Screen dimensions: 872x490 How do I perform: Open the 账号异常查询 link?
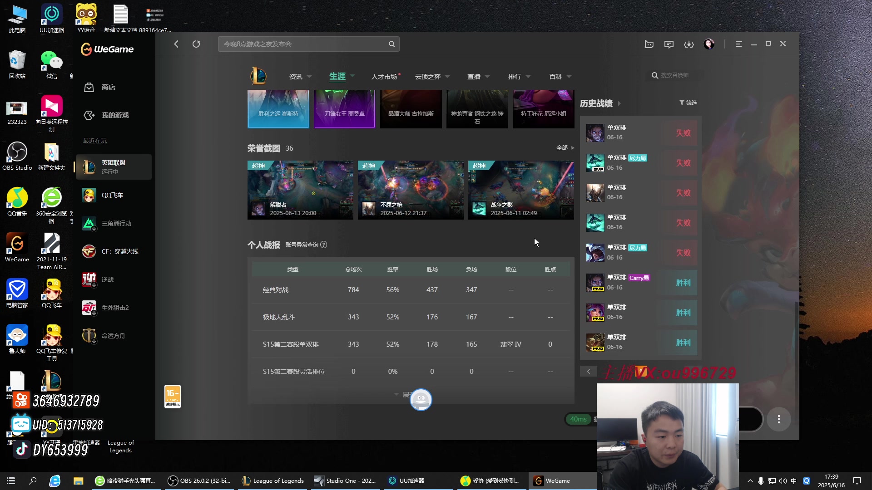click(302, 245)
